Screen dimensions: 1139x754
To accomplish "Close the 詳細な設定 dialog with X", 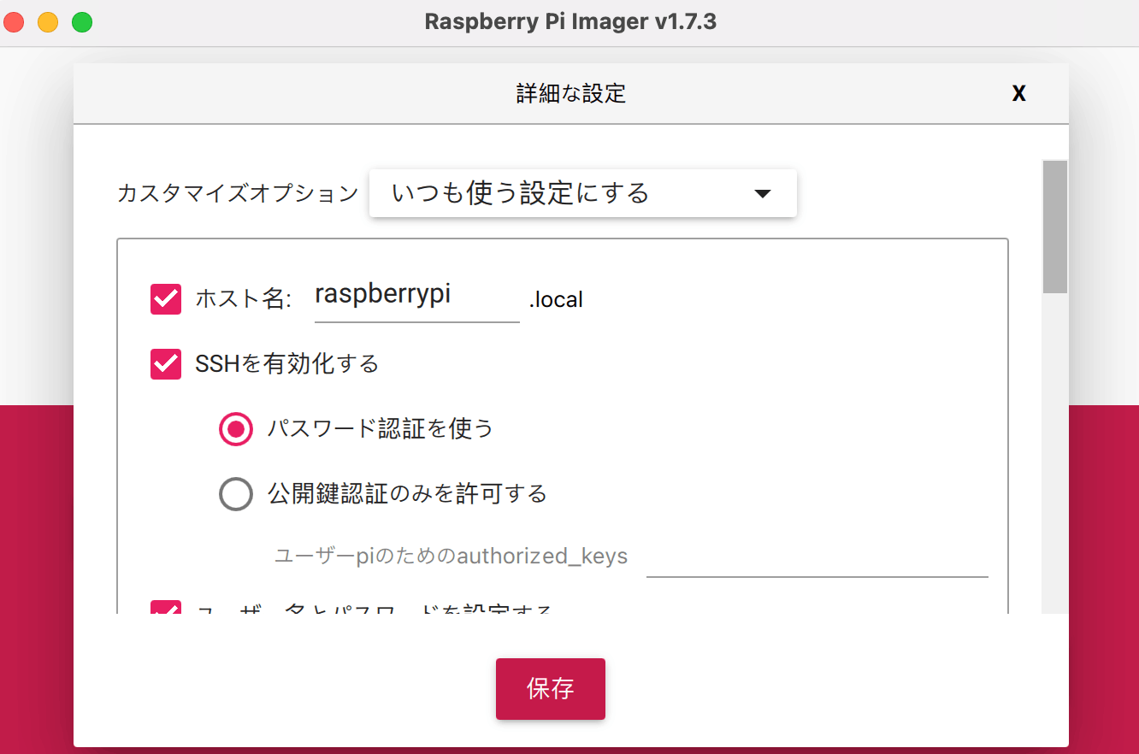I will (1018, 93).
